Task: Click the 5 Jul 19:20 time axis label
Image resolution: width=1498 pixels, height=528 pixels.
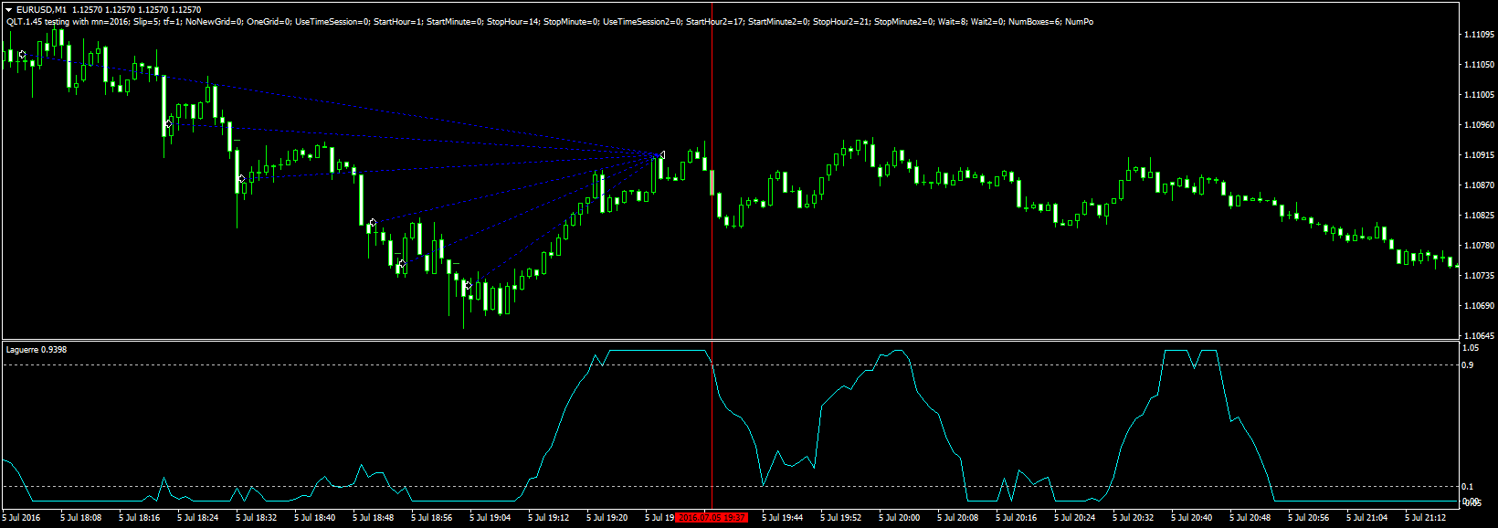Action: [x=607, y=518]
